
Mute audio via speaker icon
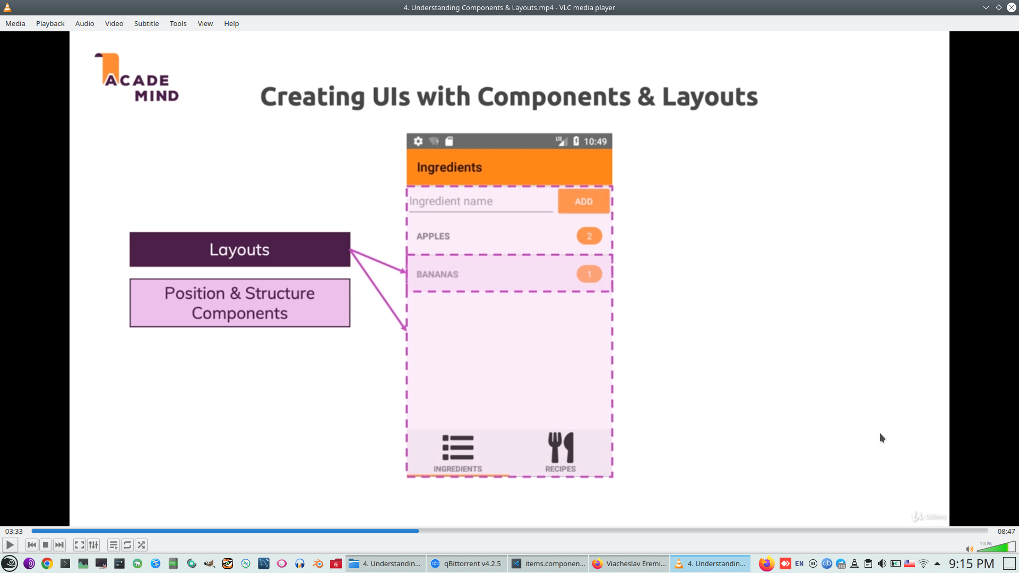tap(969, 549)
